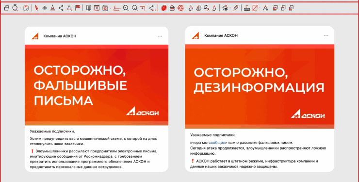Click 'Уважаемые подписчики,' in the disinformation post

[213, 135]
